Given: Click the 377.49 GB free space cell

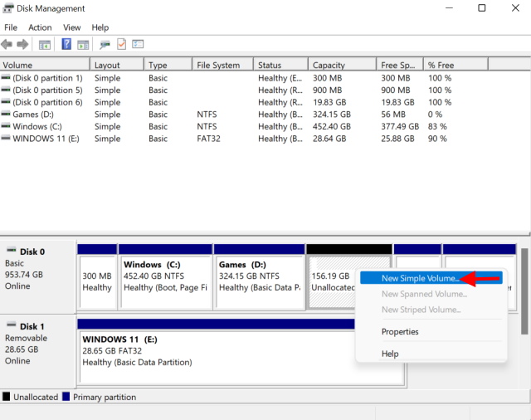Looking at the screenshot, I should [x=400, y=126].
